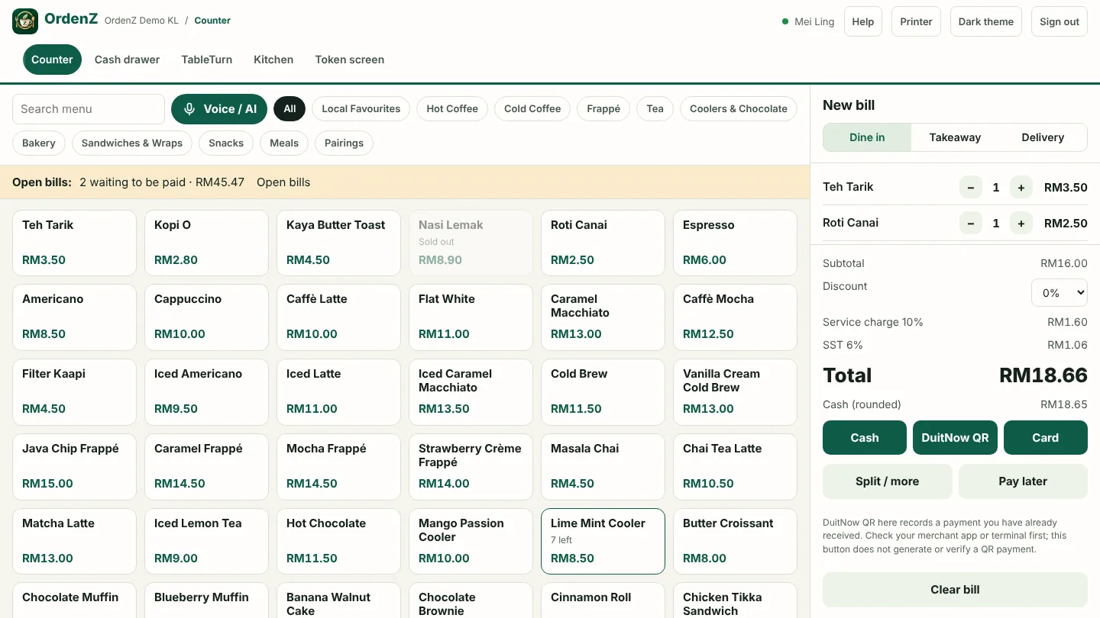1100x618 pixels.
Task: Select Dine in order type
Action: (867, 137)
